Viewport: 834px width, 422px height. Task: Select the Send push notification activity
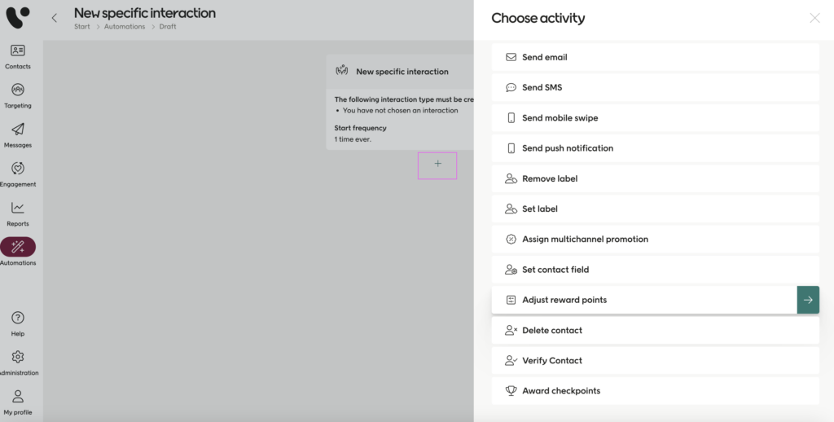coord(567,148)
